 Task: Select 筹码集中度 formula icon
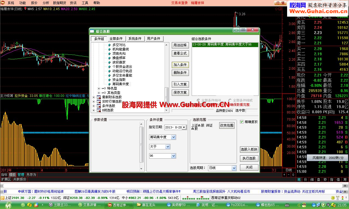[x=110, y=84]
